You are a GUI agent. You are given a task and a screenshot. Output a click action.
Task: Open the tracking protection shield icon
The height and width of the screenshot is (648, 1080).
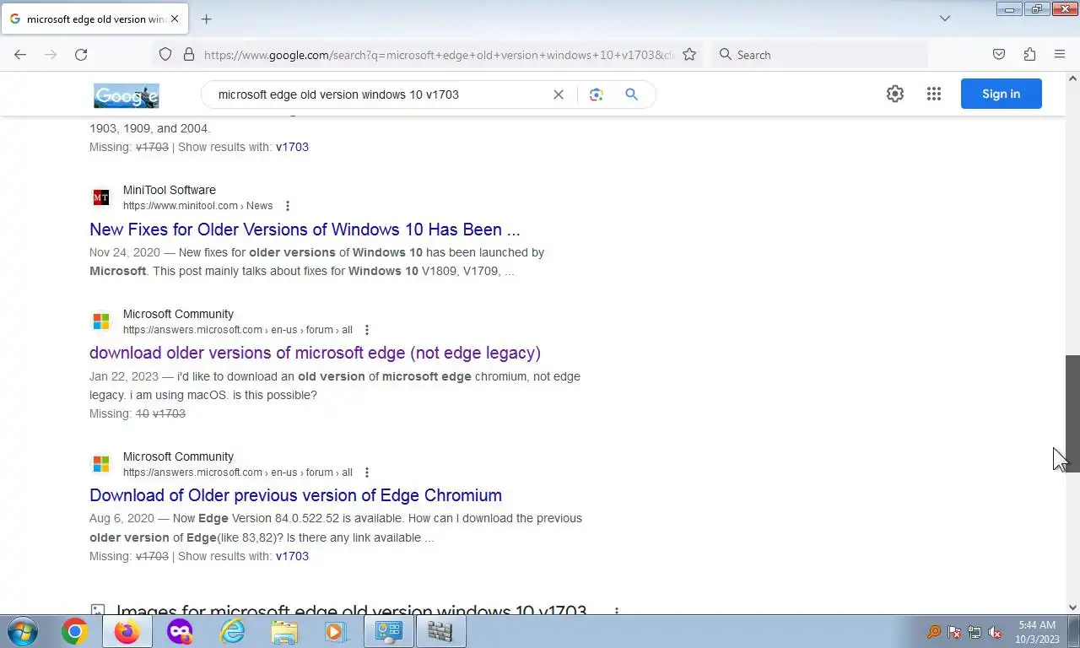click(165, 54)
